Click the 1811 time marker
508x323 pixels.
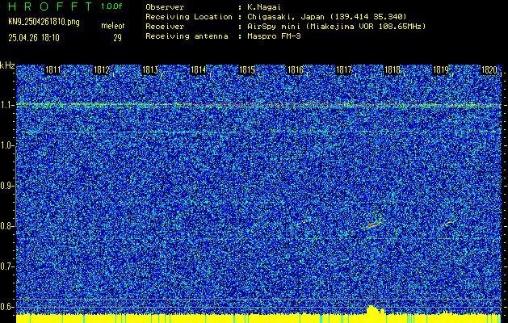pos(52,70)
